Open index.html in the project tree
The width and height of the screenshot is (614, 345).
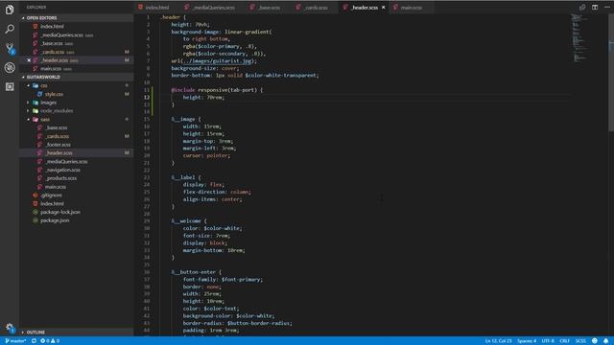coord(52,204)
